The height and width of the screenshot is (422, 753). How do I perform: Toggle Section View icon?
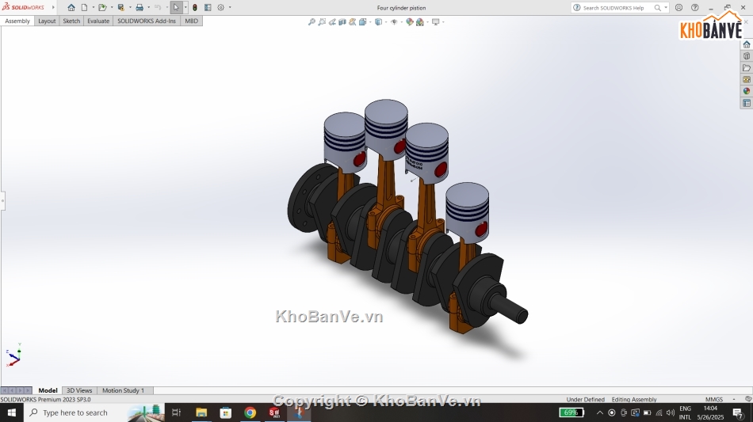click(x=342, y=21)
